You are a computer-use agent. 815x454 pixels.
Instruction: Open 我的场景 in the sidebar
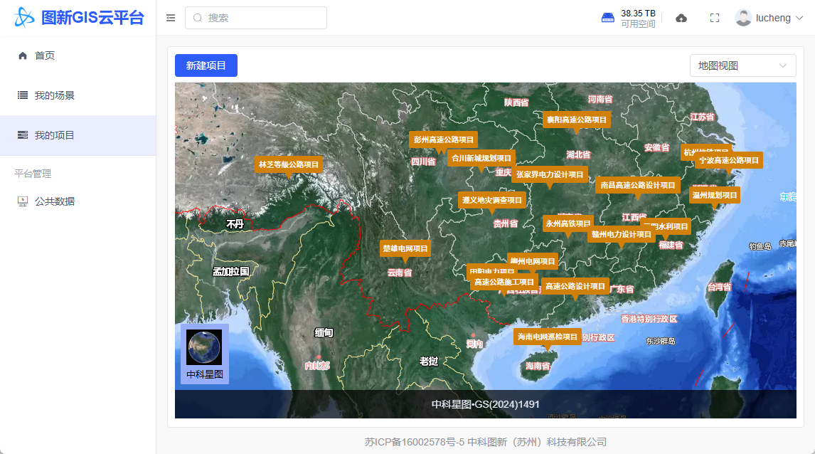55,95
